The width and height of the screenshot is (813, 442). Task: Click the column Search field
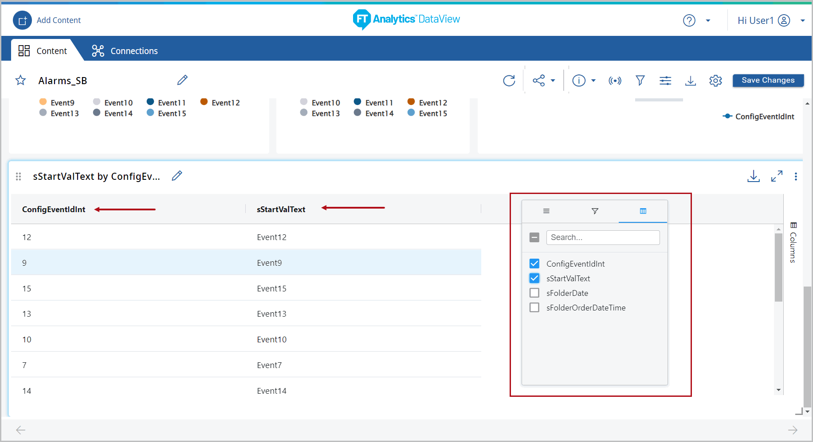coord(602,237)
